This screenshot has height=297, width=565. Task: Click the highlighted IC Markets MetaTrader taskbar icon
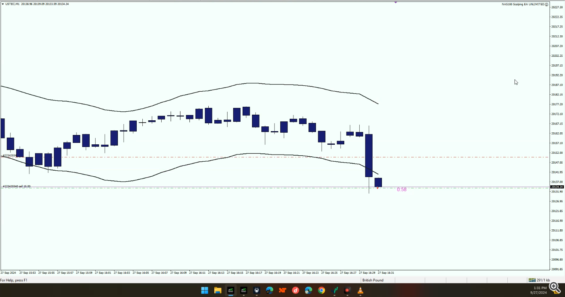point(231,290)
